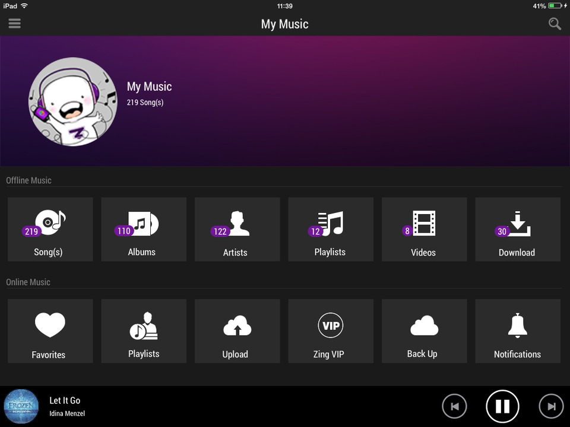Skip to the previous track
This screenshot has width=570, height=427.
455,406
